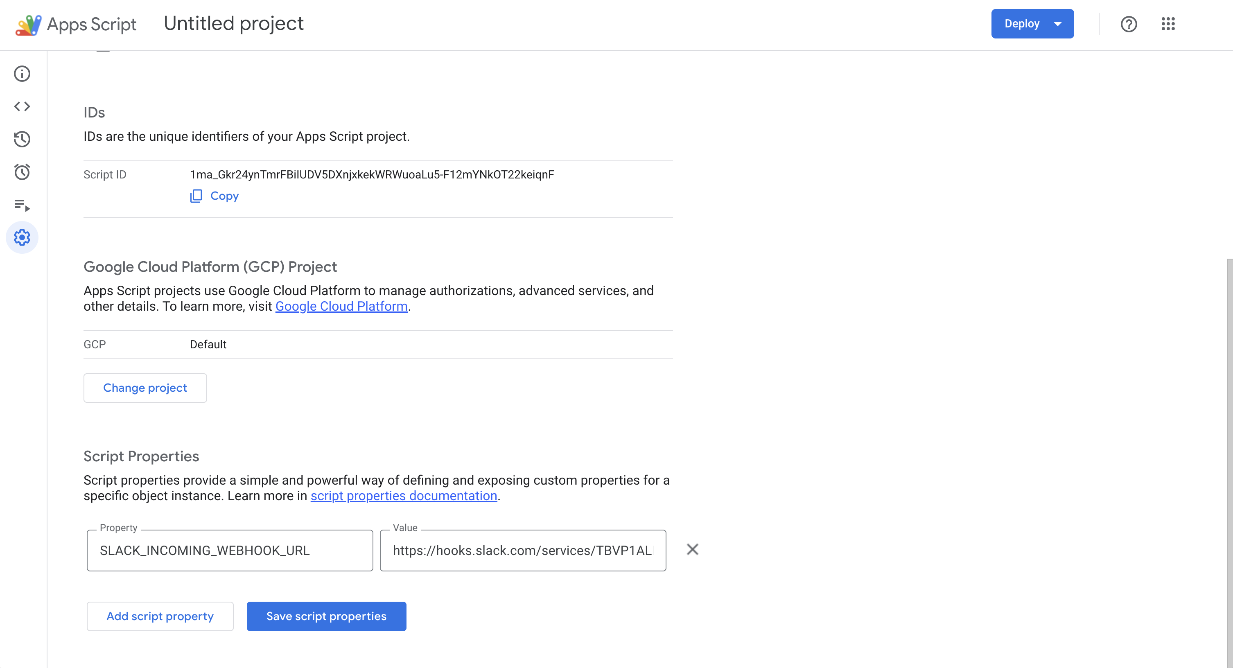Open the Google apps launcher
This screenshot has height=668, width=1233.
(1168, 24)
